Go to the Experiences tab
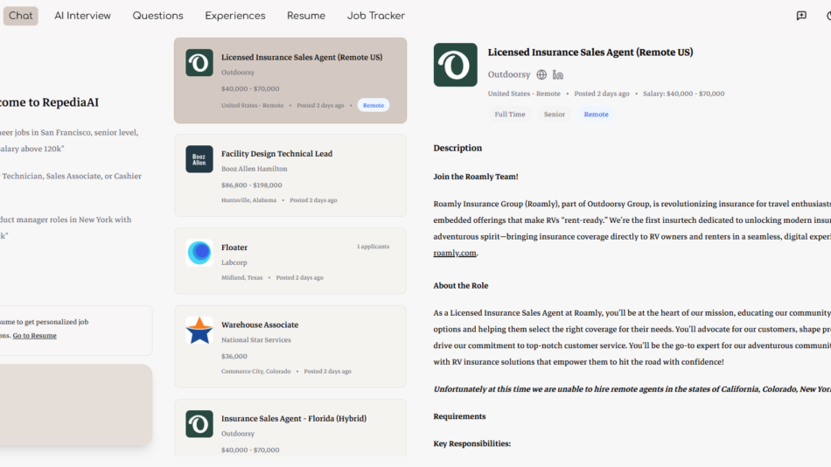Viewport: 831px width, 467px height. point(235,16)
